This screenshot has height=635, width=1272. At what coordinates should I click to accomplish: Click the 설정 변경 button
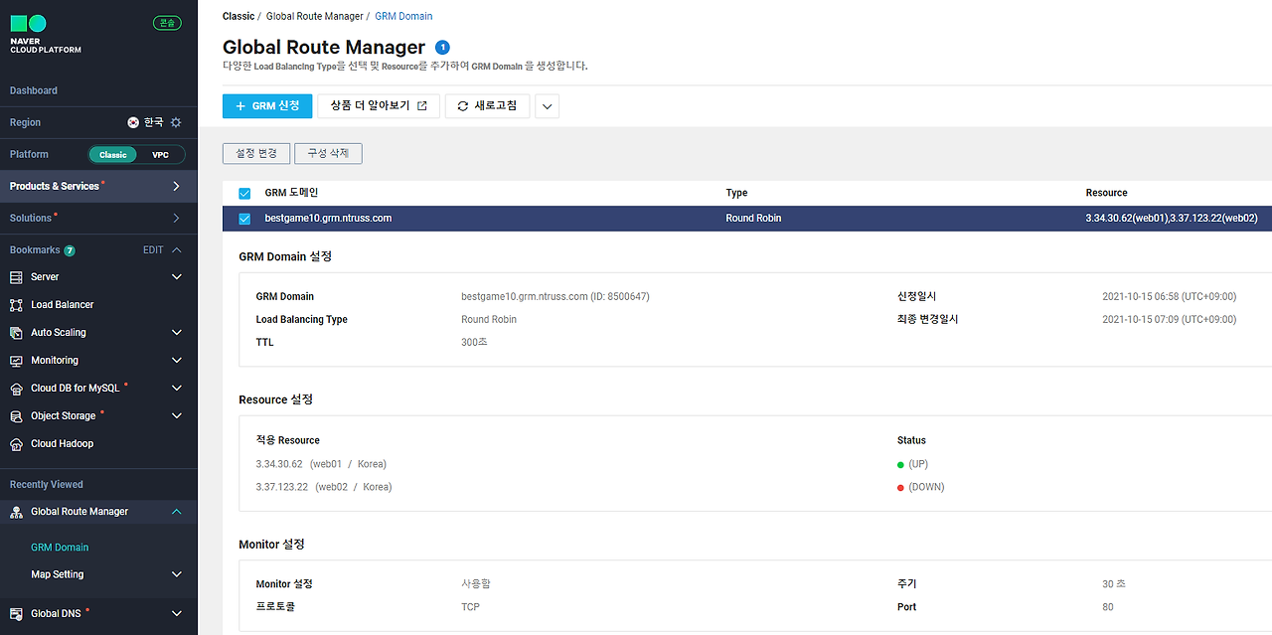(256, 154)
